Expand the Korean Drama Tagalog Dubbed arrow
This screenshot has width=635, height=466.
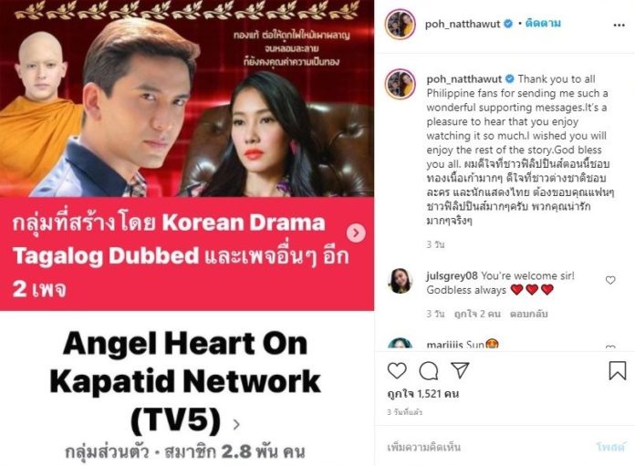pos(356,233)
